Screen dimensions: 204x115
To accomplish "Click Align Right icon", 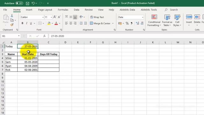I will (75, 23).
